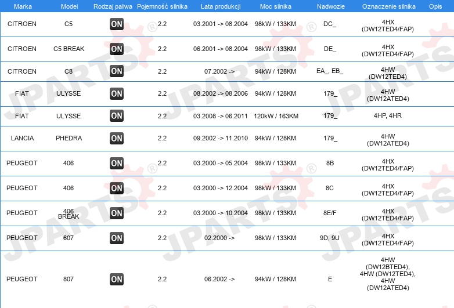Viewport: 454px width, 308px height.
Task: Click the 03.2000 -> 05.2004 production dates
Action: 221,163
